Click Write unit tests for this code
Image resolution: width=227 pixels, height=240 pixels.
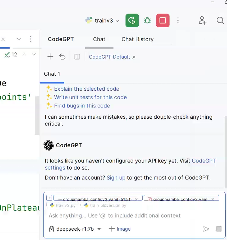click(x=91, y=97)
